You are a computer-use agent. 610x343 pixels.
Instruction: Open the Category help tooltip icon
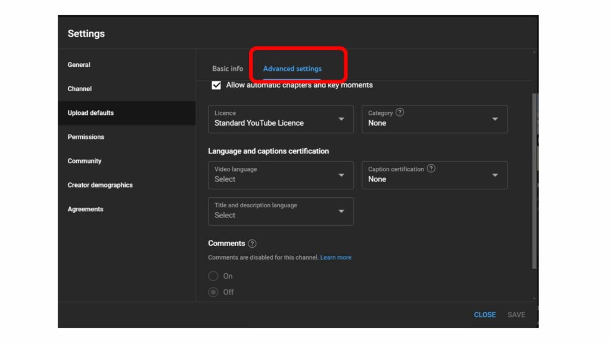pyautogui.click(x=400, y=112)
